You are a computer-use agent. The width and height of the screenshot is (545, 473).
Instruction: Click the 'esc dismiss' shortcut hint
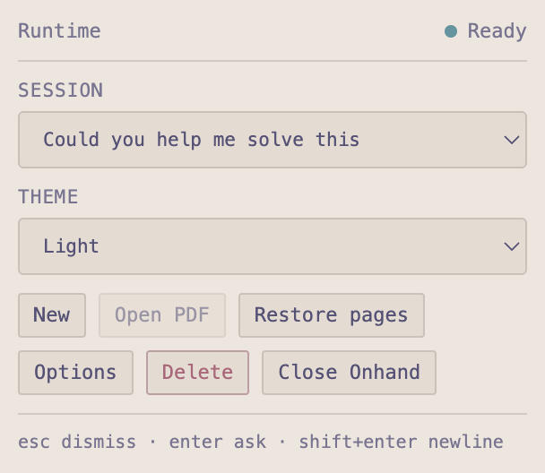[77, 442]
